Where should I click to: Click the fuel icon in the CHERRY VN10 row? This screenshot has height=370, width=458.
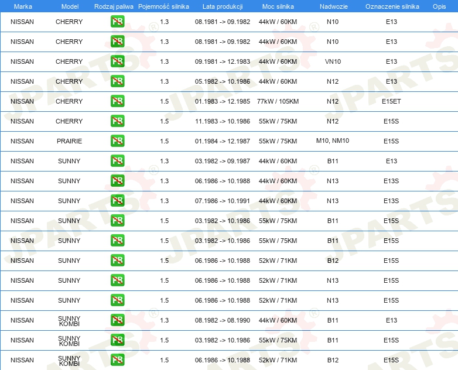(x=117, y=61)
